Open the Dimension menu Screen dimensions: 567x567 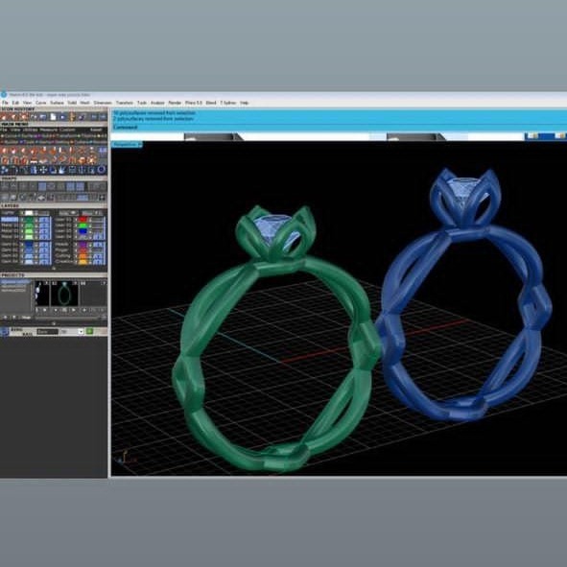tap(103, 103)
